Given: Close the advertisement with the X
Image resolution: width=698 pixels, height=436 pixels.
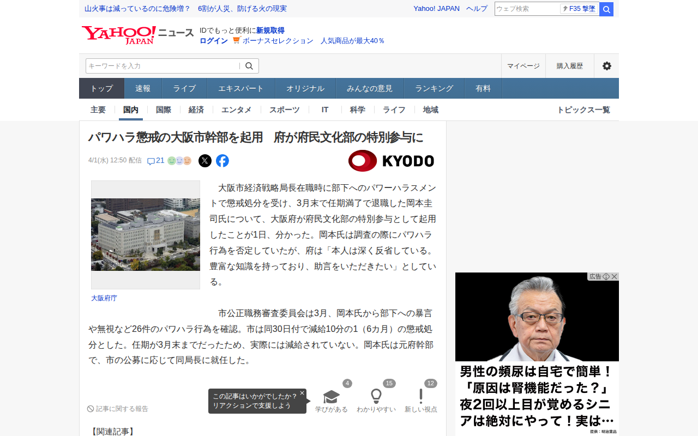Looking at the screenshot, I should coord(615,276).
